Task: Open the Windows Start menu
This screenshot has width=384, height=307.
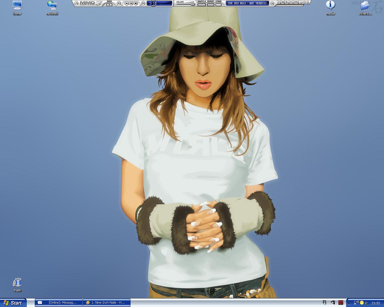Action: (x=13, y=303)
